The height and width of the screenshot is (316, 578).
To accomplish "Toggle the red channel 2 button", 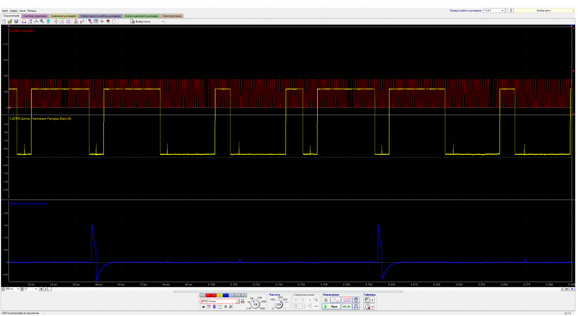I will 211,295.
